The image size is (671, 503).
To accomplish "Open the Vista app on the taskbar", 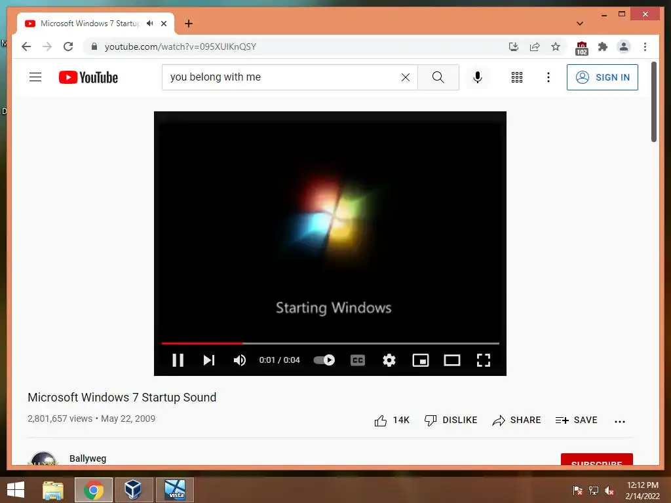I will [x=175, y=490].
